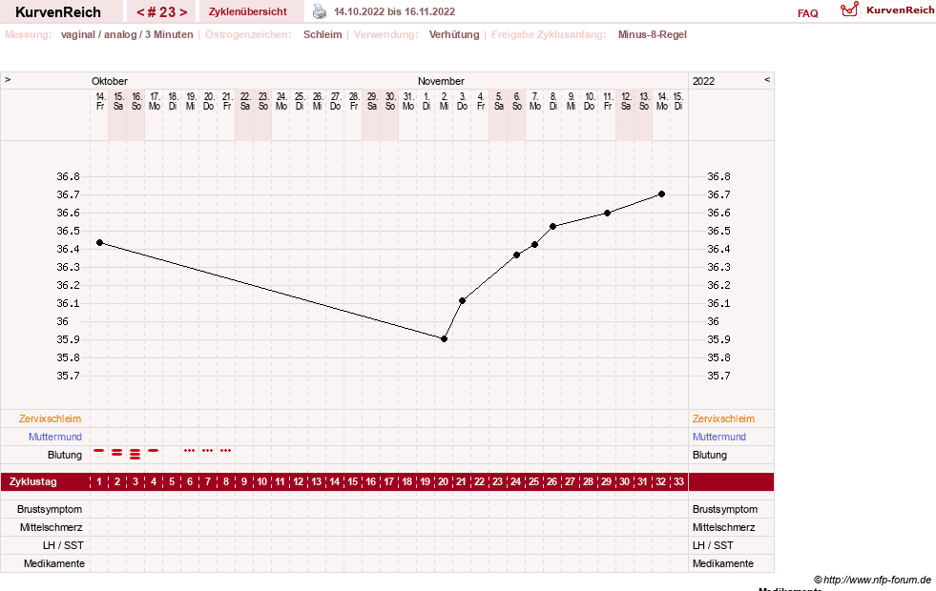Select the temperature point on cycle day 29
The width and height of the screenshot is (936, 591).
607,213
